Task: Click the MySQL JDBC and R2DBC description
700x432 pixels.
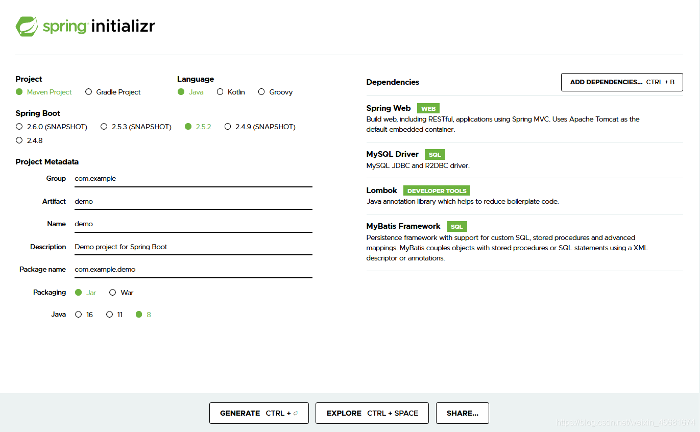Action: click(x=418, y=166)
